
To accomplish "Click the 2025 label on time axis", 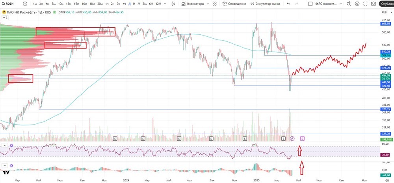I will click(256, 180).
